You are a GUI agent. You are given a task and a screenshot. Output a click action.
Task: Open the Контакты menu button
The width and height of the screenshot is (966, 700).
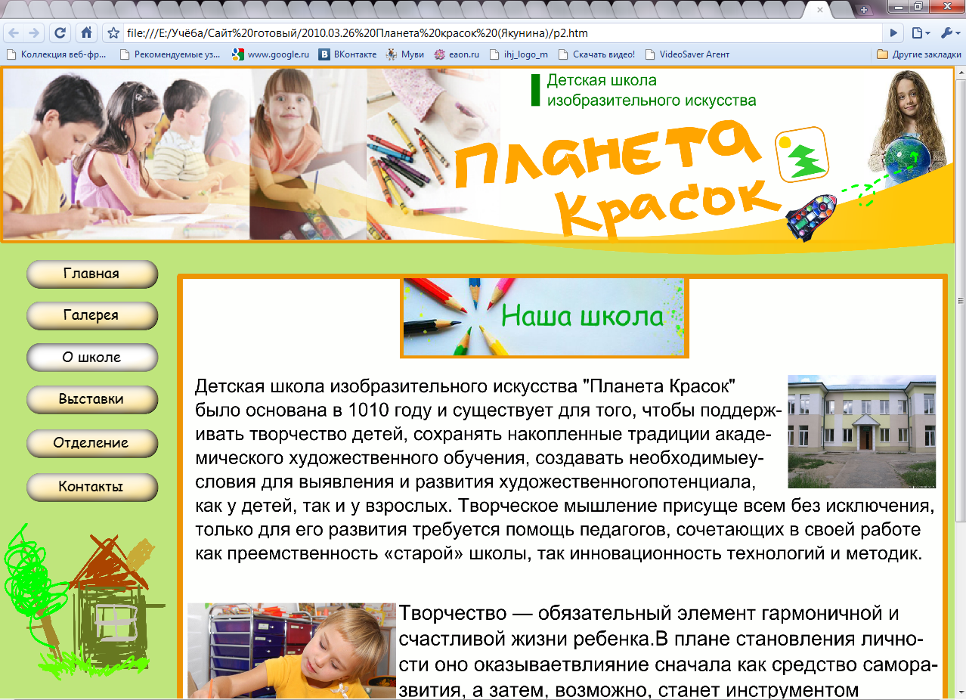coord(91,487)
